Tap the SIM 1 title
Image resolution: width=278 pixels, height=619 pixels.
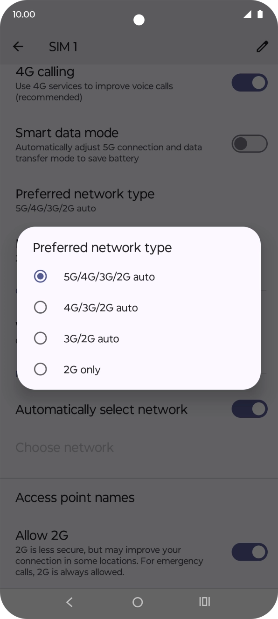click(63, 46)
